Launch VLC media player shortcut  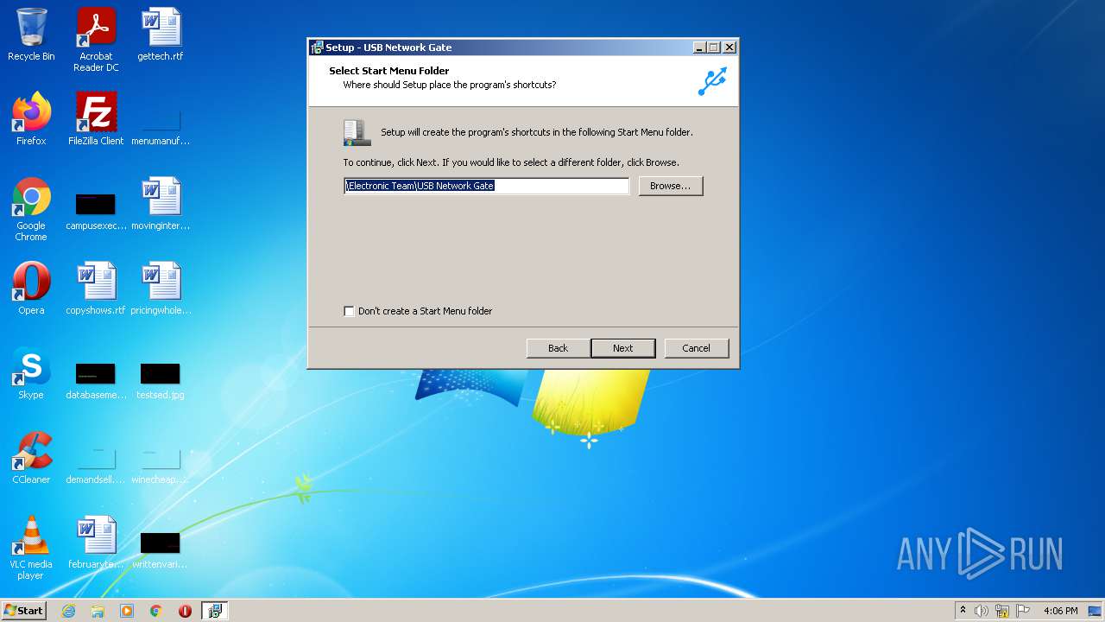tap(31, 548)
